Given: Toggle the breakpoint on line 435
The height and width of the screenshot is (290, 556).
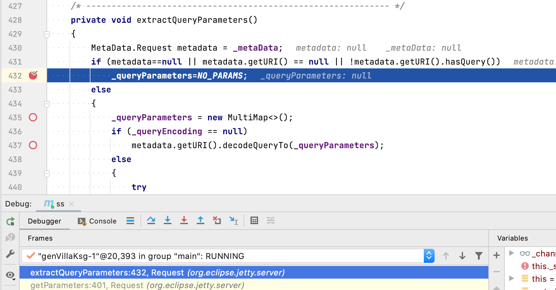Looking at the screenshot, I should 33,117.
